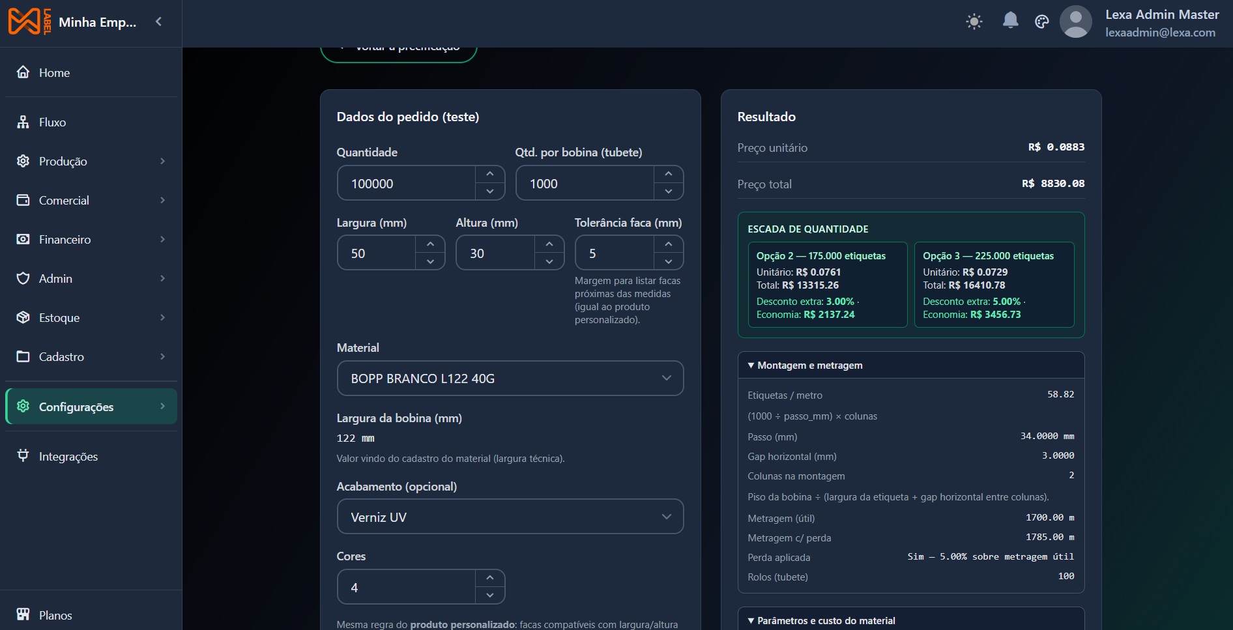Open the Material dropdown BOPP BRANCO L122 40G
This screenshot has height=630, width=1233.
(x=510, y=378)
